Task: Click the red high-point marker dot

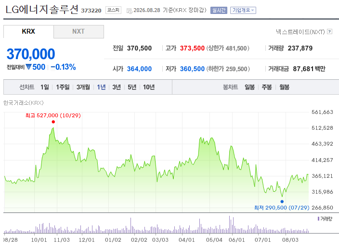Action: 53,122
